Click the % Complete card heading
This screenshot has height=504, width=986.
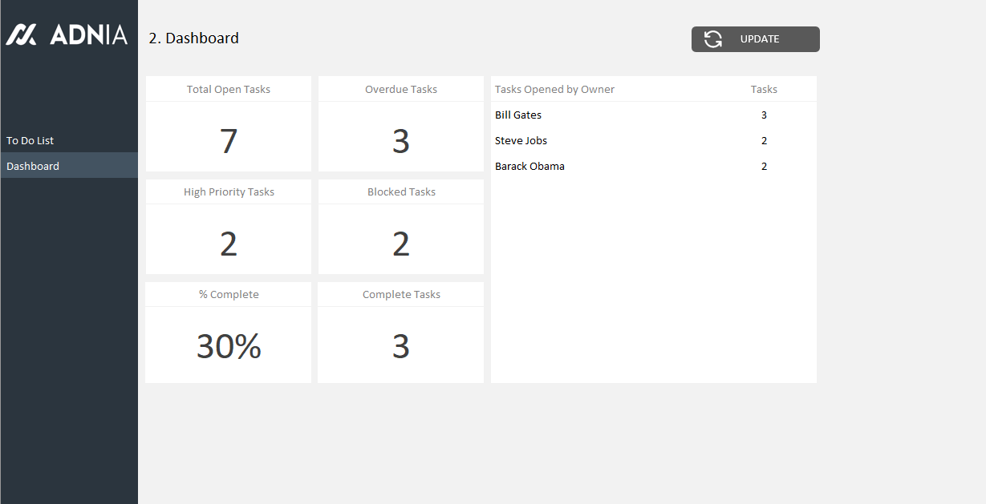229,294
